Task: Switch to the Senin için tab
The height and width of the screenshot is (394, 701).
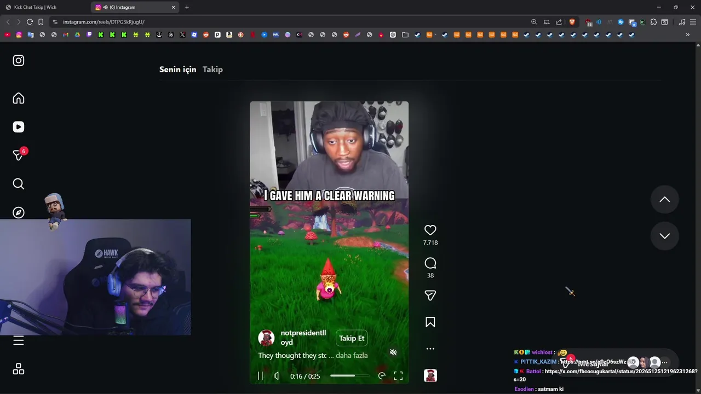Action: 177,69
